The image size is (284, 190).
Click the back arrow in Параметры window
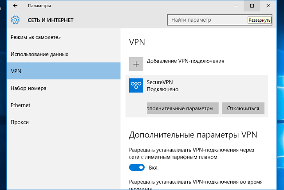15,6
